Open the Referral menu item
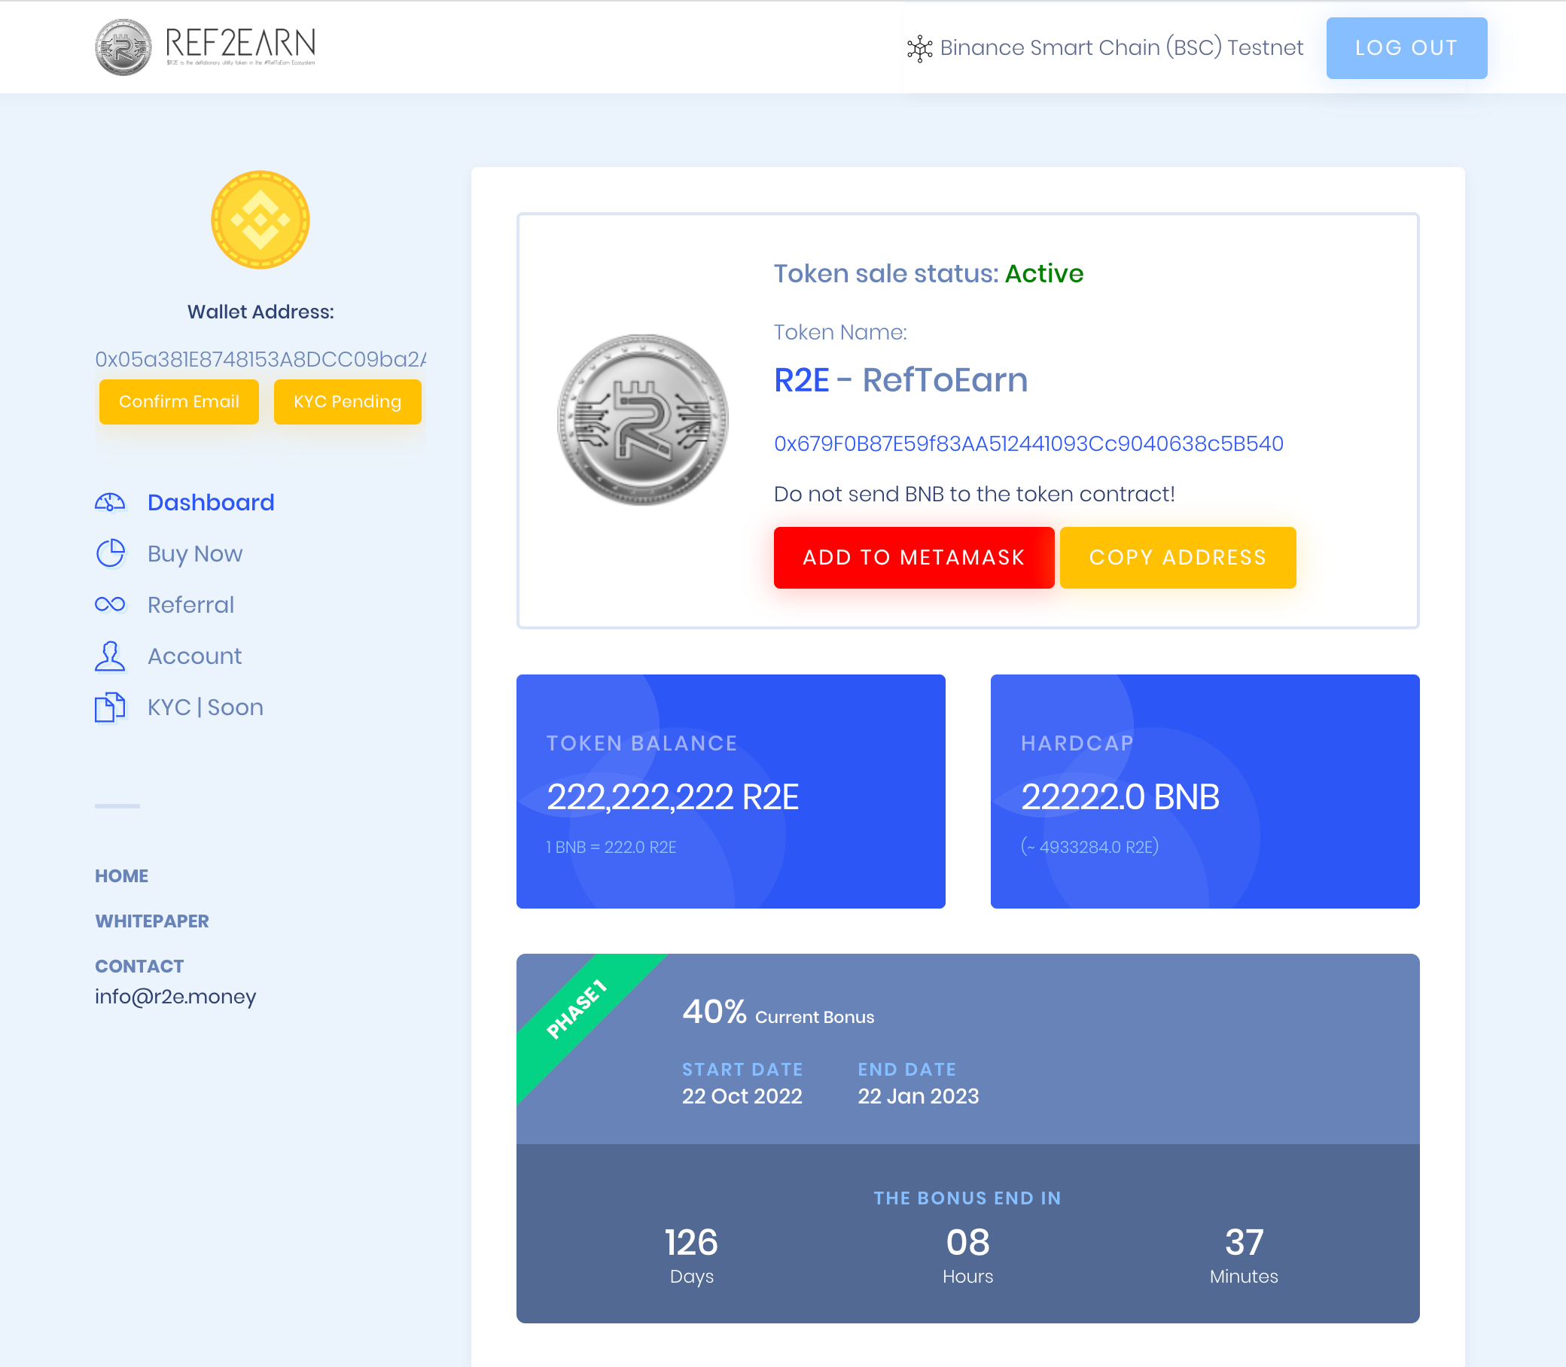 [x=190, y=604]
